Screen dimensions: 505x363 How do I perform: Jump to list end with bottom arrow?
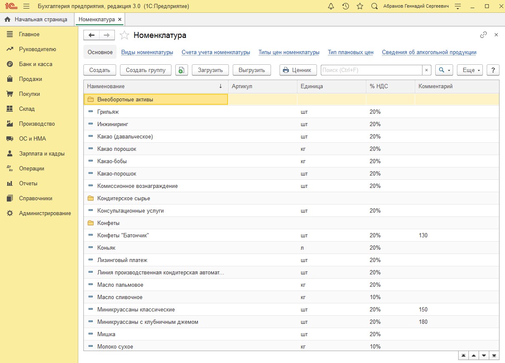494,355
